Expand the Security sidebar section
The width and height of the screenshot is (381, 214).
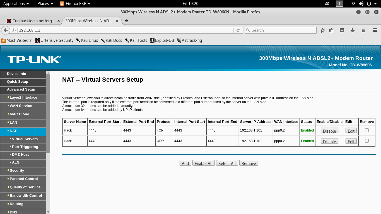[x=23, y=171]
